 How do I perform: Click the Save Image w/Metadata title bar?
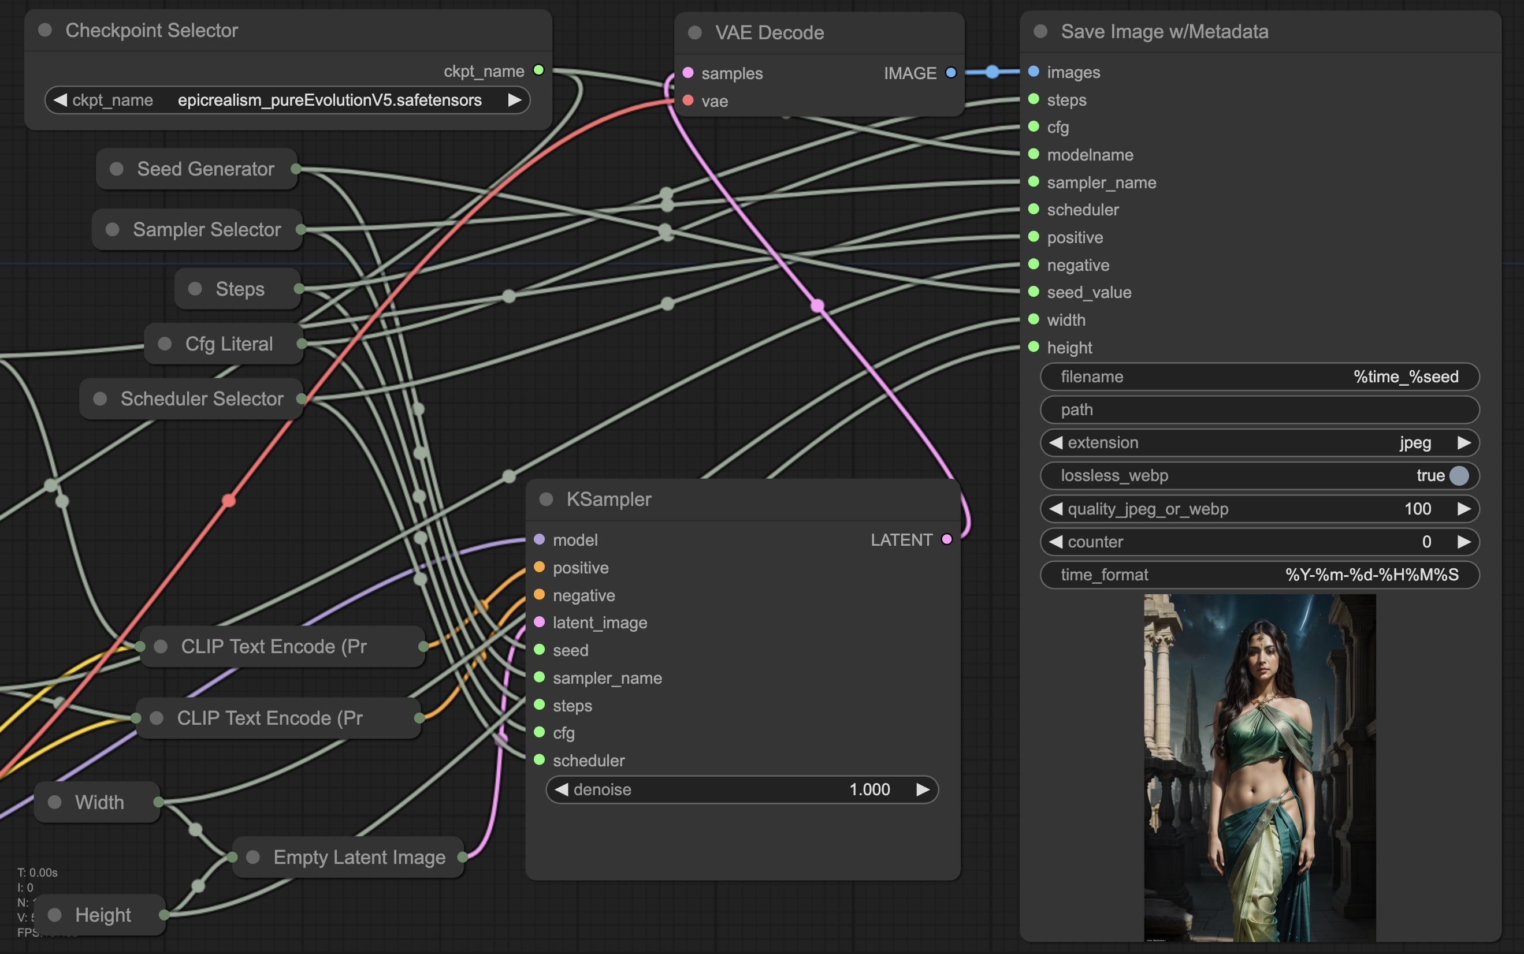[1164, 32]
